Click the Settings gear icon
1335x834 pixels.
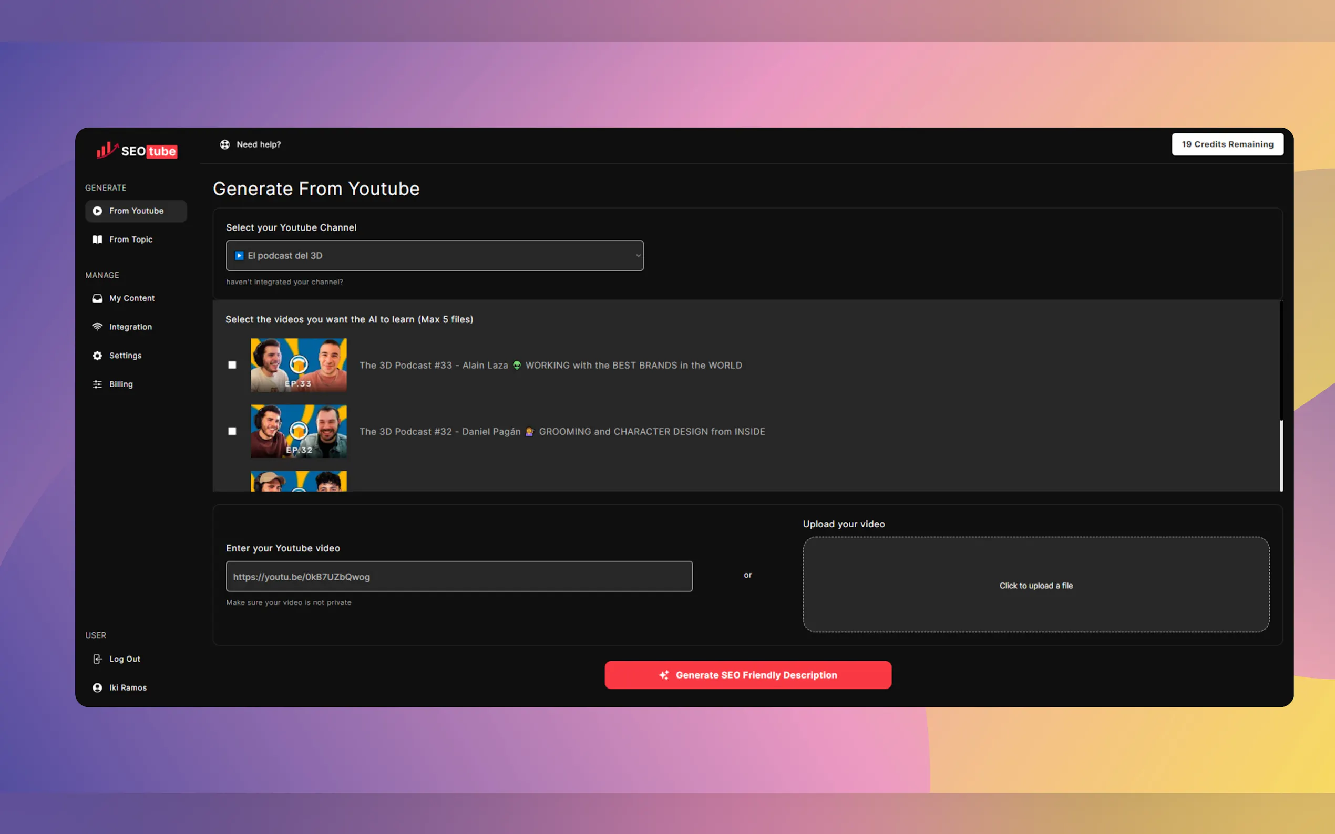coord(97,355)
